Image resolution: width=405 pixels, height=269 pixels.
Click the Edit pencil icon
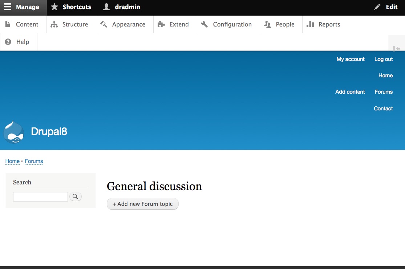click(x=377, y=7)
